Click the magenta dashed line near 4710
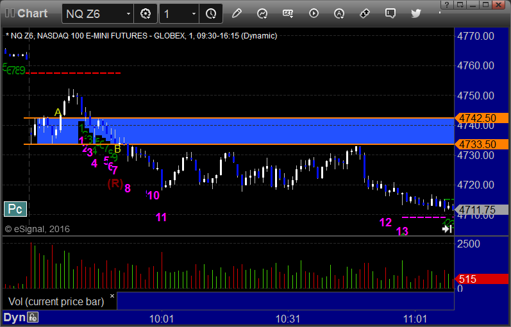This screenshot has height=327, width=511. click(424, 217)
